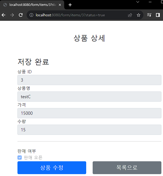The width and height of the screenshot is (163, 176).
Task: Minimize the browser window
Action: [150, 2]
